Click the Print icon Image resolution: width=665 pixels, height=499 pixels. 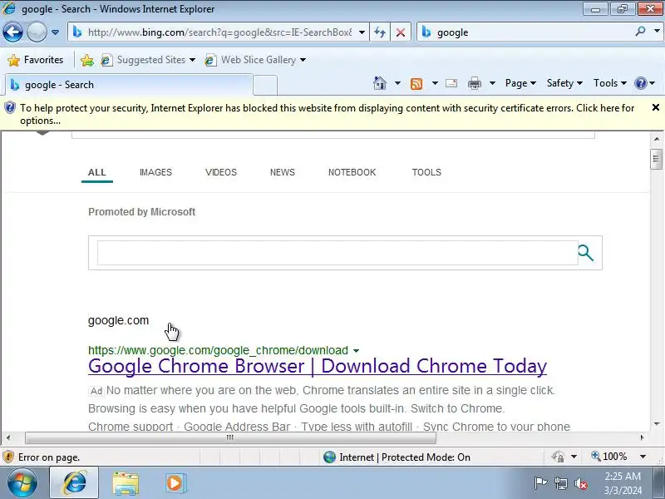474,83
